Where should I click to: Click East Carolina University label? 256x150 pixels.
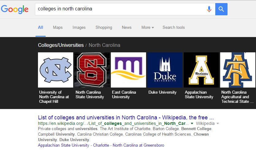click(x=124, y=95)
